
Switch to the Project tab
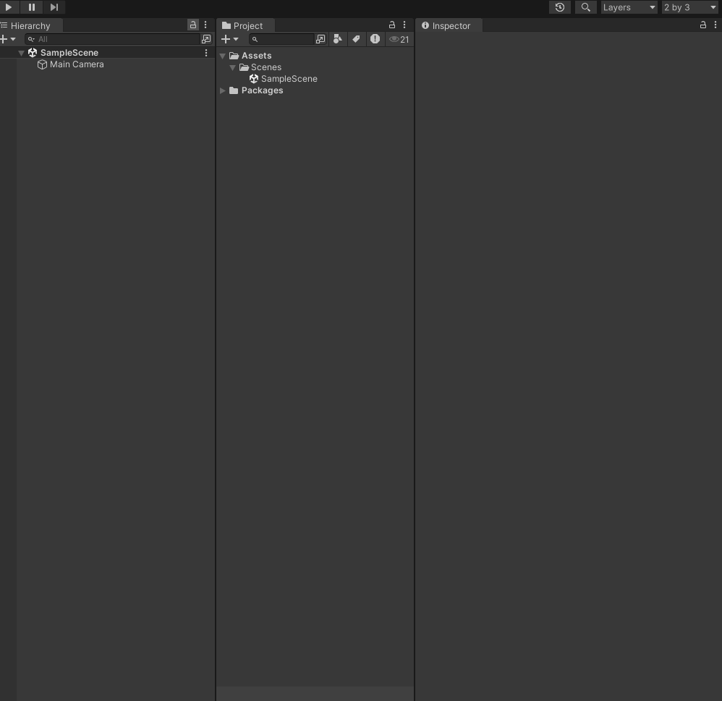pyautogui.click(x=245, y=26)
